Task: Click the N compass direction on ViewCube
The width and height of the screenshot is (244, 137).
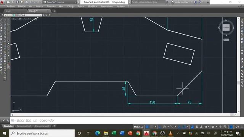Action: coord(226,20)
